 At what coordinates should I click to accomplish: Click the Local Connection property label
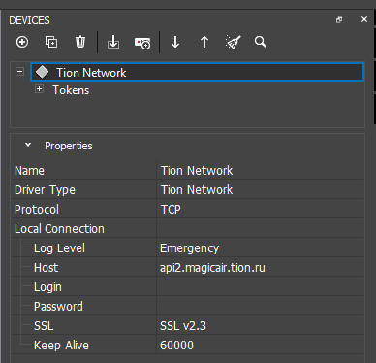tap(59, 229)
